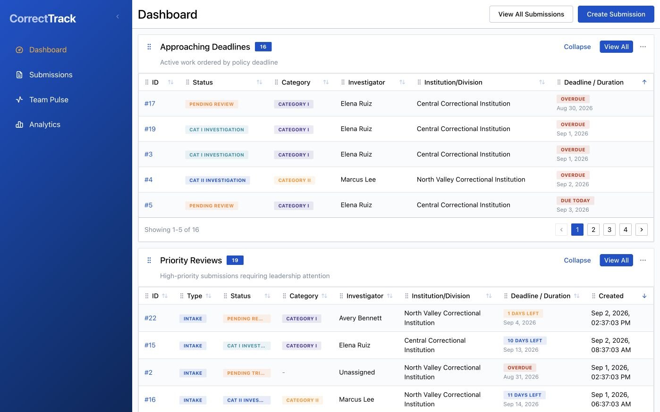Open submission #19
Viewport: 660px width, 412px height.
pos(150,129)
